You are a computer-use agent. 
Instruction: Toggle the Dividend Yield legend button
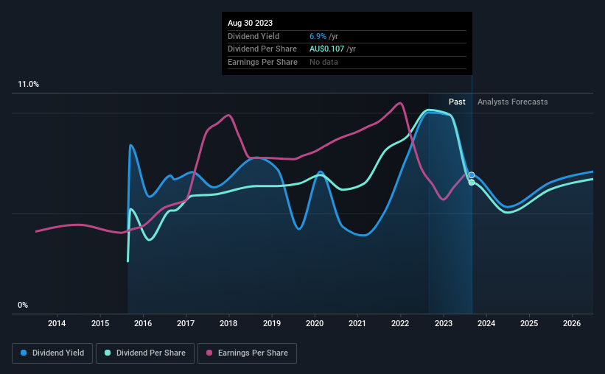52,353
